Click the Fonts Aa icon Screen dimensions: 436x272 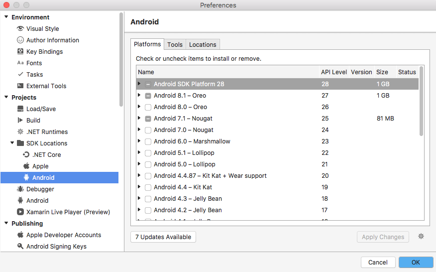(x=20, y=63)
